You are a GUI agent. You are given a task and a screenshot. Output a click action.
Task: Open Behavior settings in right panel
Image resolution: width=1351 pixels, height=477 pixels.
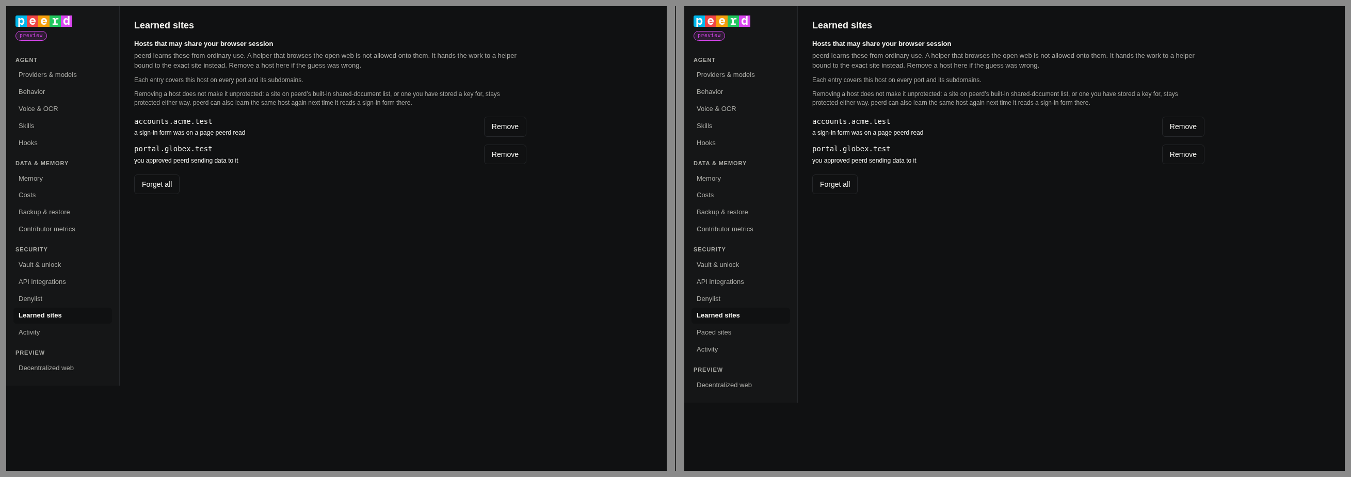[x=741, y=92]
